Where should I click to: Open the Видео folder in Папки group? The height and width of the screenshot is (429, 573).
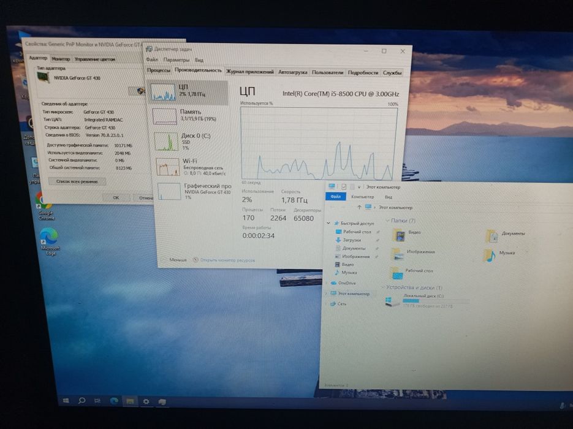[x=399, y=235]
